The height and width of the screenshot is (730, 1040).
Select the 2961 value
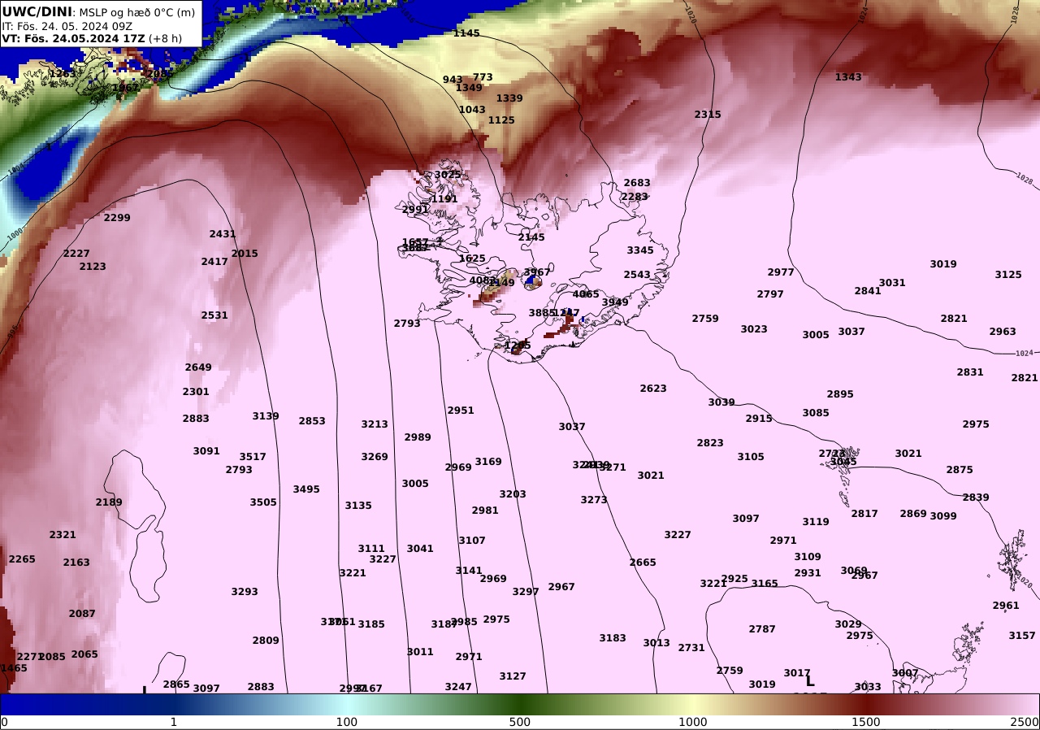(1006, 606)
